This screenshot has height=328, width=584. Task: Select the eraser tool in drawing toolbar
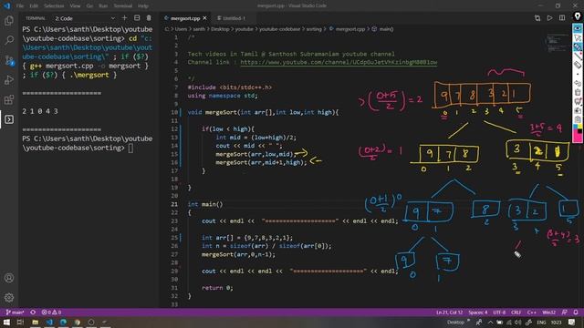578,65
